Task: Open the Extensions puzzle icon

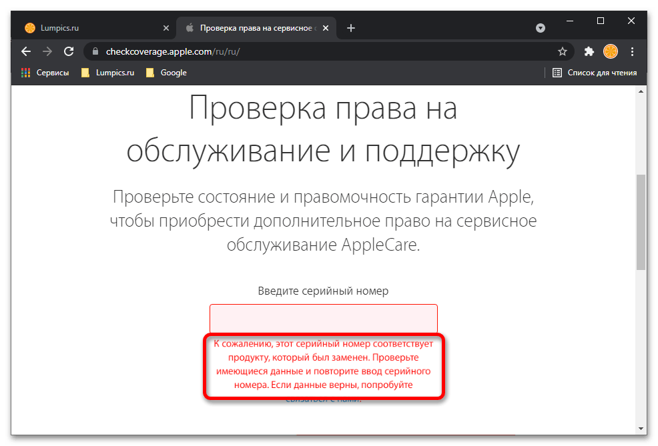Action: point(589,51)
